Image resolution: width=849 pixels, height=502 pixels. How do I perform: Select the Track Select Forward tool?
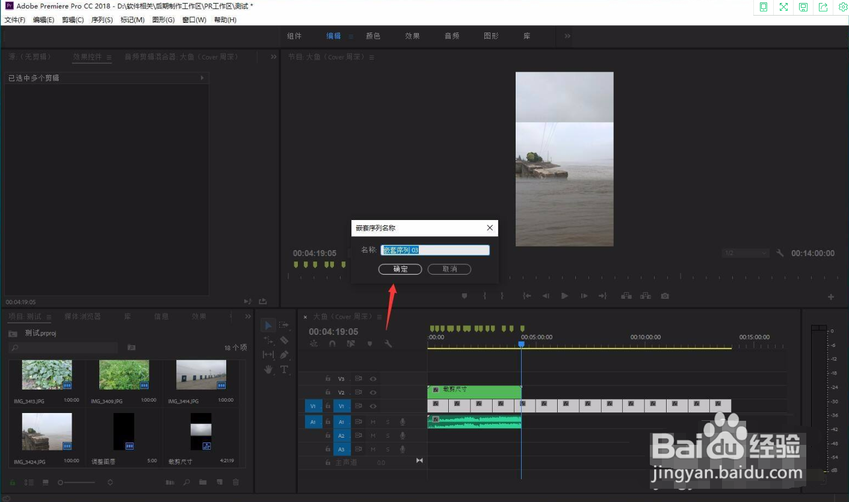284,325
